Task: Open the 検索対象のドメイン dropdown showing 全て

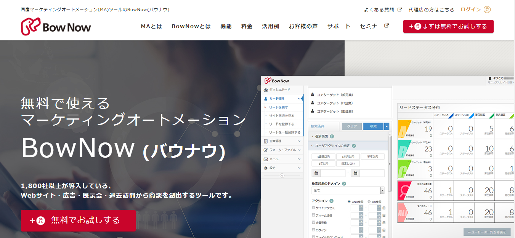Action: pyautogui.click(x=348, y=190)
